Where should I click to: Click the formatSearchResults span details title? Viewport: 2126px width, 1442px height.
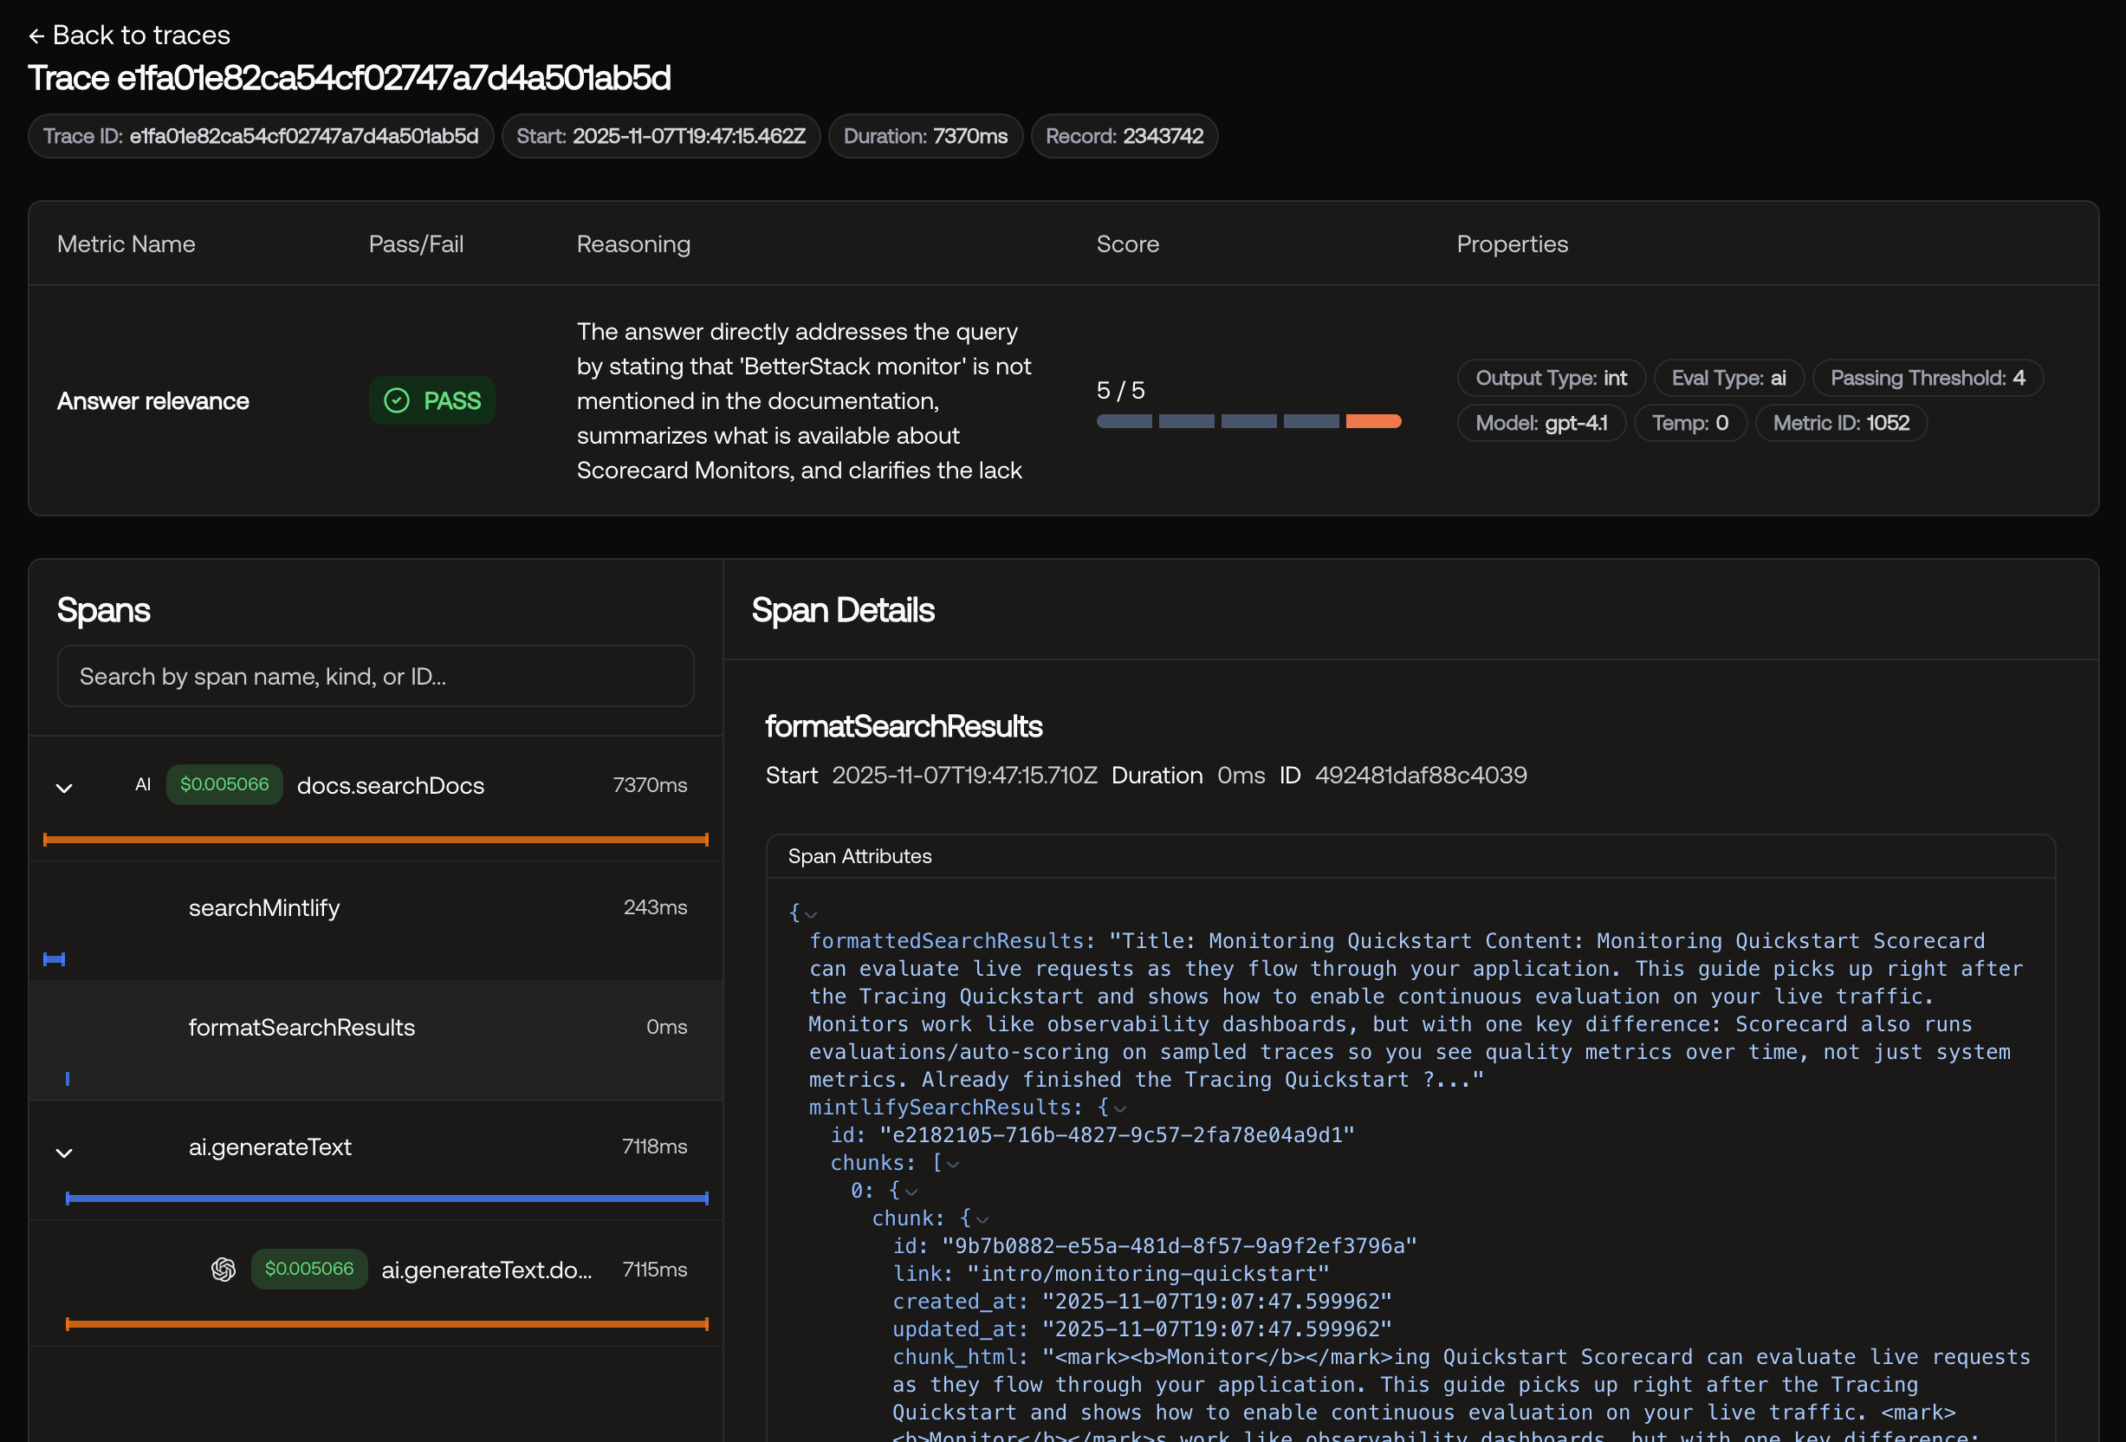click(x=904, y=726)
